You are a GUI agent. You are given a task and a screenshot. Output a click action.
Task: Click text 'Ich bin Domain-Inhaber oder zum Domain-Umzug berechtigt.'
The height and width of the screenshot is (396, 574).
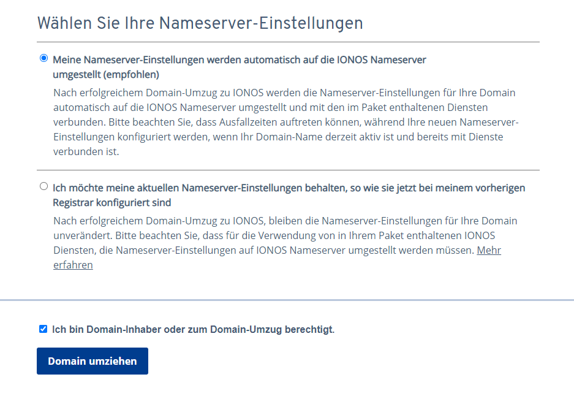point(194,329)
